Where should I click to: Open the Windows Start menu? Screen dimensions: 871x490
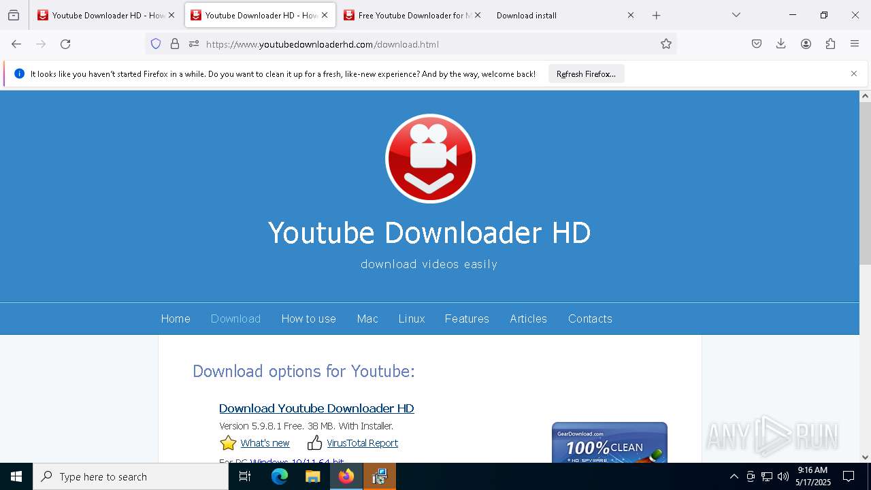coord(16,476)
